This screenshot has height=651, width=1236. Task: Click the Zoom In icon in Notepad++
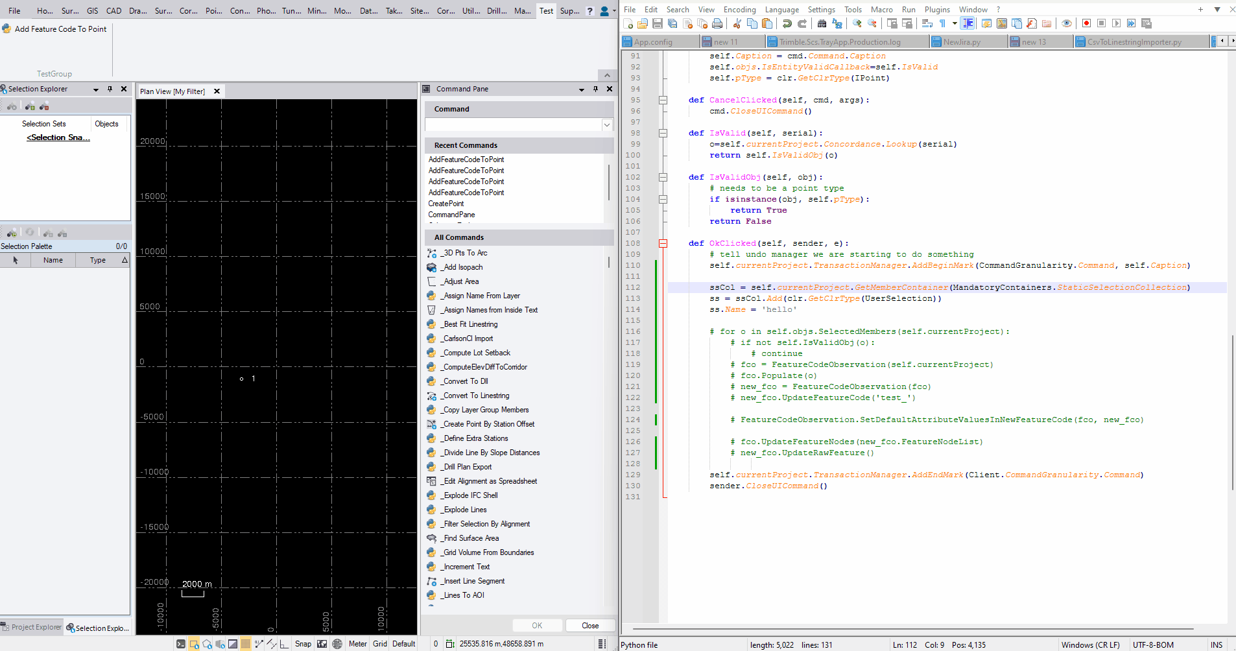tap(857, 23)
